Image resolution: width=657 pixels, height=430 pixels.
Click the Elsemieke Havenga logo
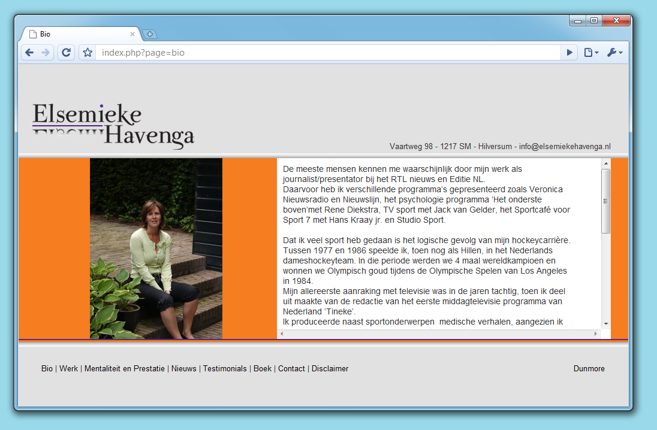point(113,126)
